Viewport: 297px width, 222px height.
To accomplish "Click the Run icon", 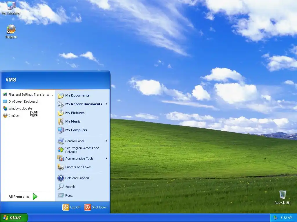I will point(61,195).
